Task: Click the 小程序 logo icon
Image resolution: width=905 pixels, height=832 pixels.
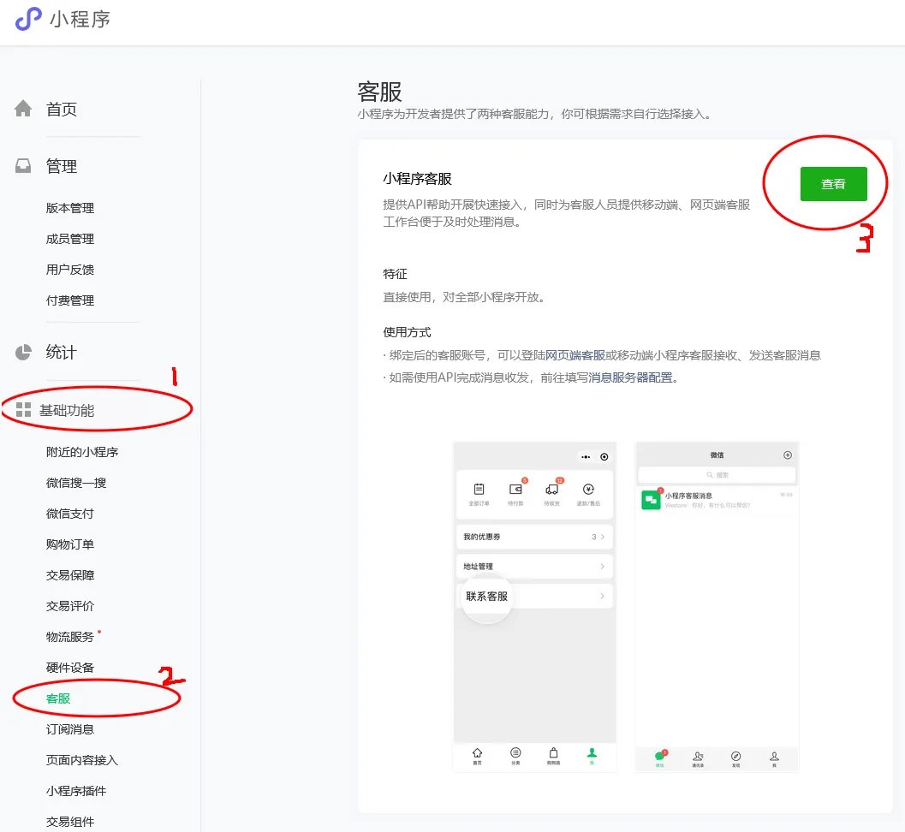Action: (28, 19)
